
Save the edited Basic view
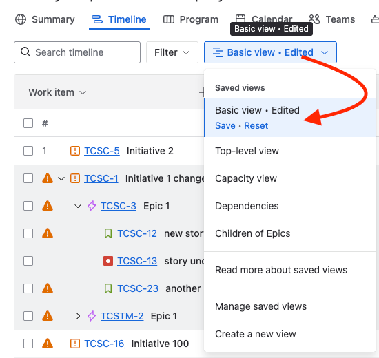[x=225, y=125]
